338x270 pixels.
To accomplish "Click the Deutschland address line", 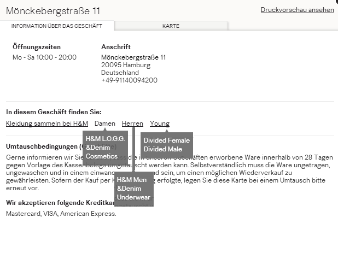I will pos(120,73).
